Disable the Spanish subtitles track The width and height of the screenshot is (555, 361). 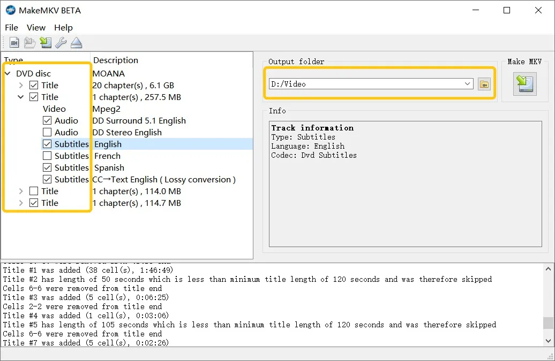(x=46, y=167)
